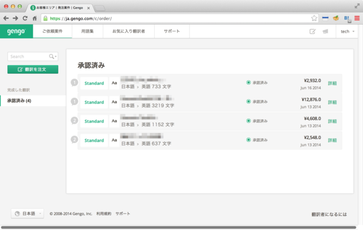
Task: Open 詳細 for the ¥12,876.0 order
Action: 332,102
